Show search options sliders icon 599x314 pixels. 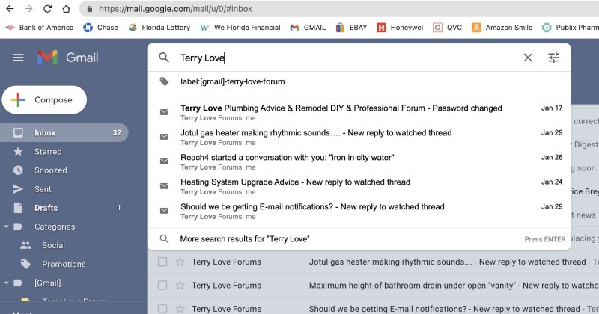tap(554, 58)
